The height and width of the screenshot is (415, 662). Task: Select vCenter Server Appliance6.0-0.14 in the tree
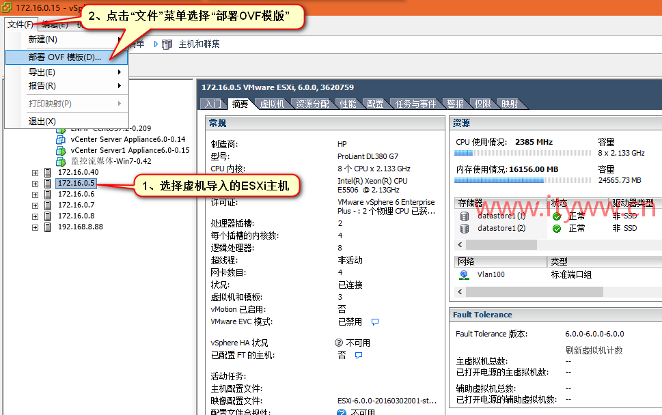pos(128,139)
